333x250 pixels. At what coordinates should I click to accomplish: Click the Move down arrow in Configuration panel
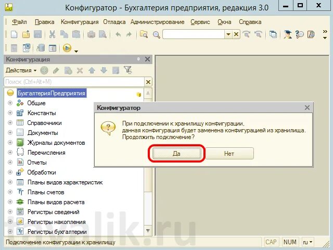coord(104,70)
